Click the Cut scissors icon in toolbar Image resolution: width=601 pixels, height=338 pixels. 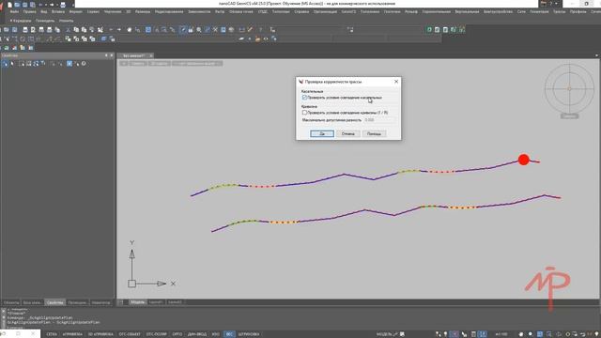tap(68, 29)
